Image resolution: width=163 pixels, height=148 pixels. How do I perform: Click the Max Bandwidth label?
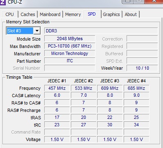point(25,46)
